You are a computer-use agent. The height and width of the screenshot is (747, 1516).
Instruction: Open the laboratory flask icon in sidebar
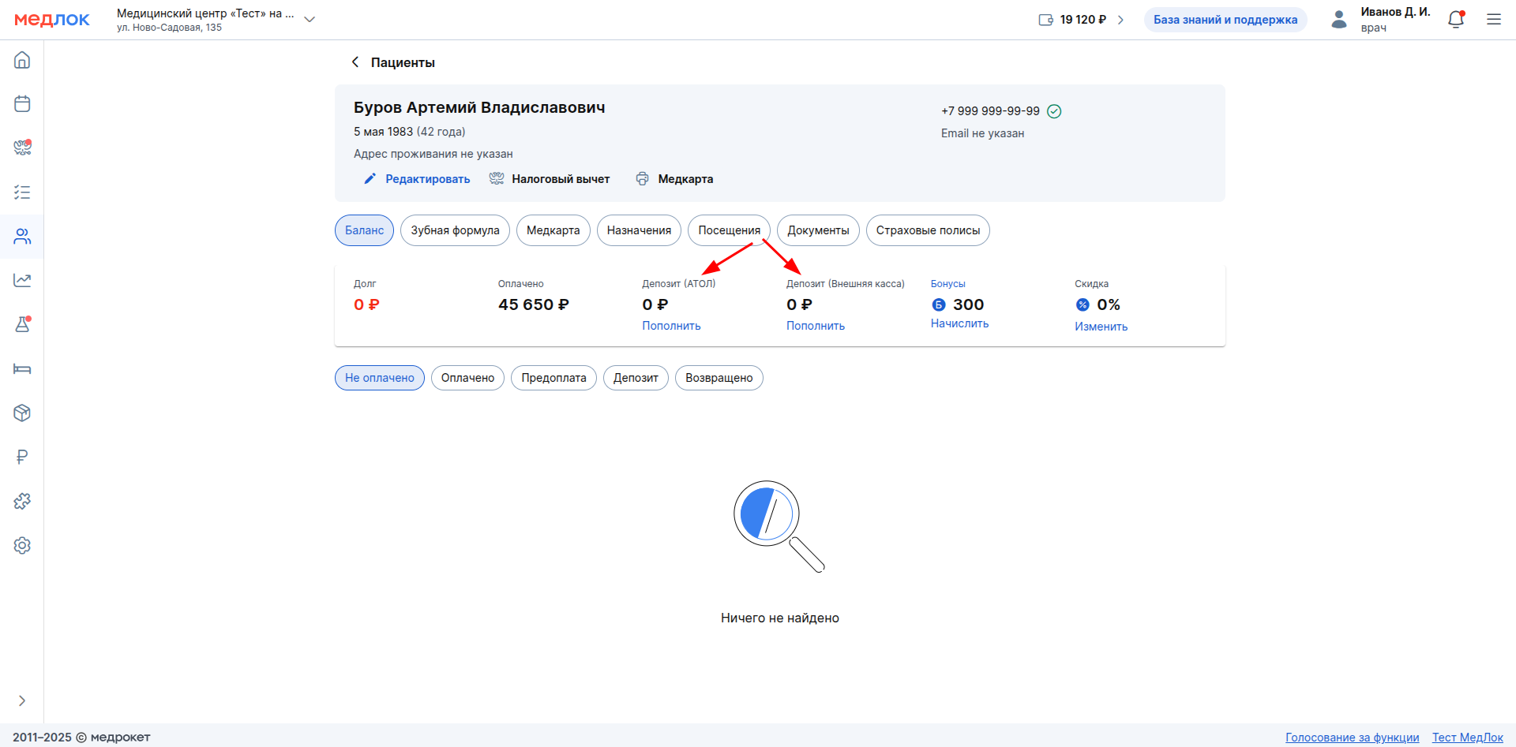click(22, 324)
